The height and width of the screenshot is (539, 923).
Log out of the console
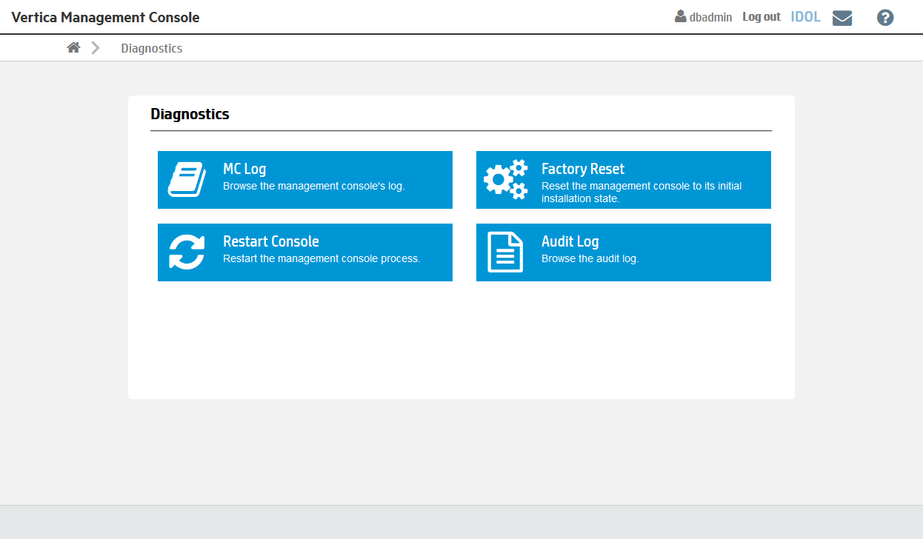tap(761, 17)
